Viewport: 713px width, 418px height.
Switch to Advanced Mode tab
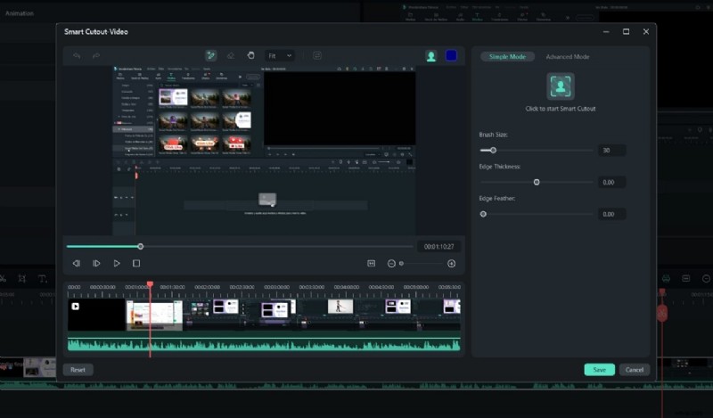[568, 56]
